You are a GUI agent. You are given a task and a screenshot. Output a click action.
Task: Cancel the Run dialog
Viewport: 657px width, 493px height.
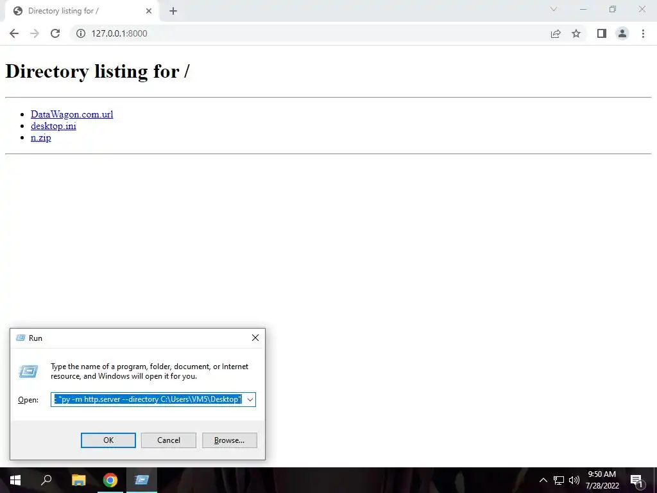coord(169,440)
